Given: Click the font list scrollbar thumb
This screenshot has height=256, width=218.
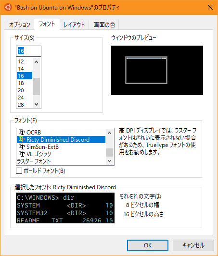Looking at the screenshot, I should click(x=109, y=152).
